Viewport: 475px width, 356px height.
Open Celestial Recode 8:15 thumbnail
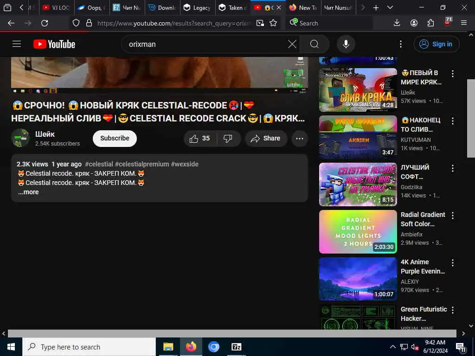tap(358, 184)
